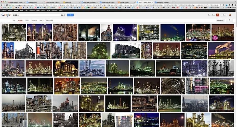Open the Chrome hamburger menu

[235, 5]
